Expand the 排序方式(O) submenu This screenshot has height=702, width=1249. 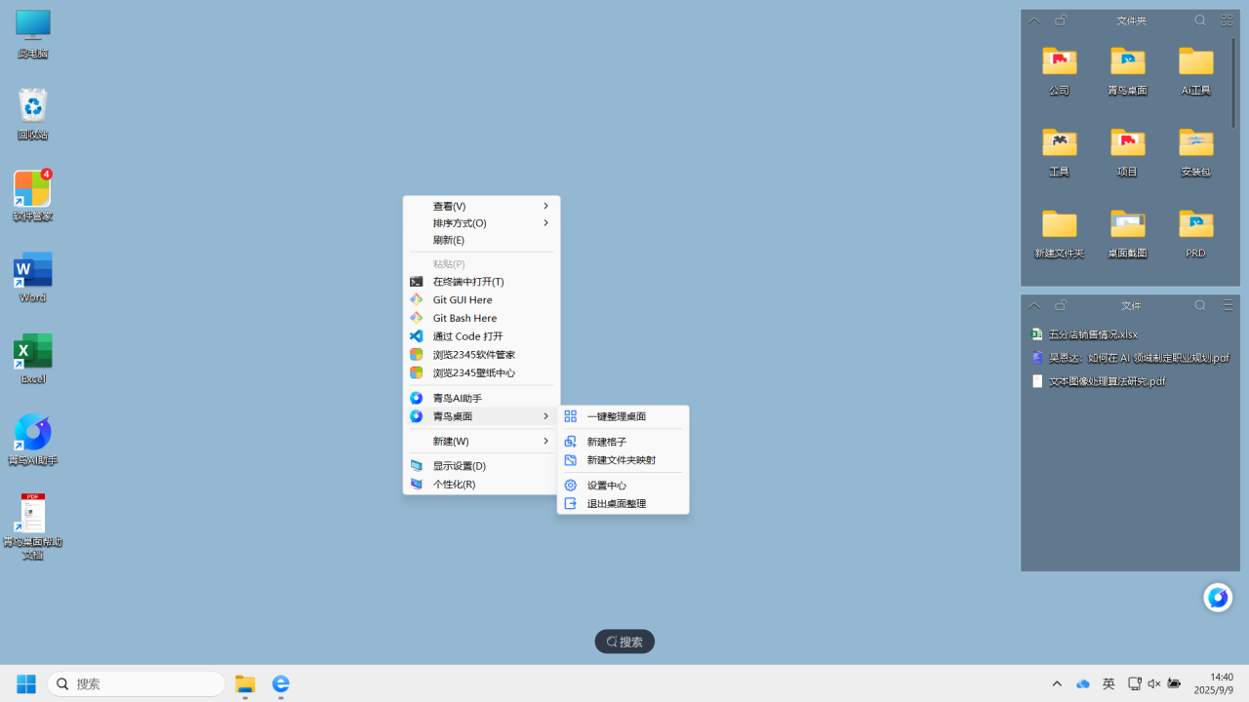coord(482,223)
